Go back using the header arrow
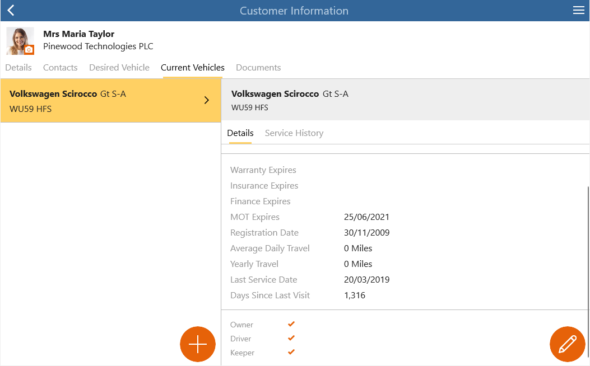 click(11, 11)
